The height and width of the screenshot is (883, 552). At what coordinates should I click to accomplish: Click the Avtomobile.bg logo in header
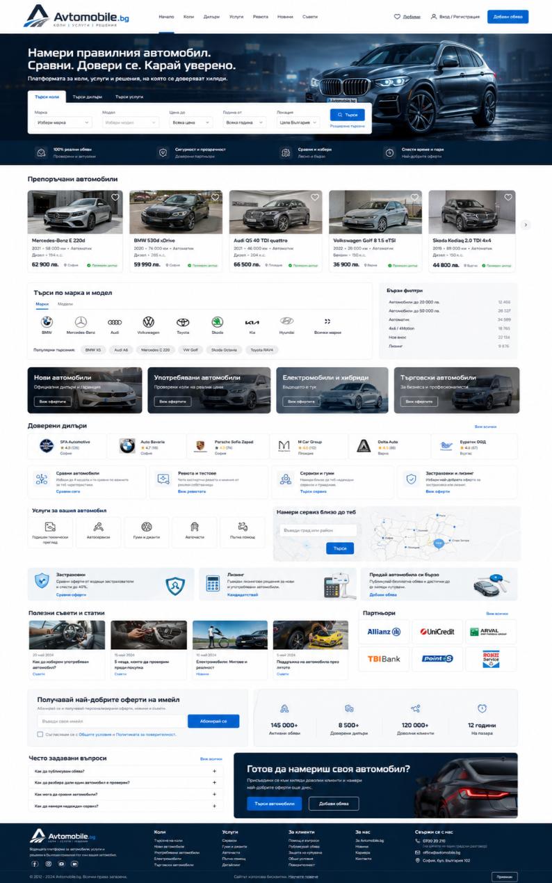click(x=76, y=17)
